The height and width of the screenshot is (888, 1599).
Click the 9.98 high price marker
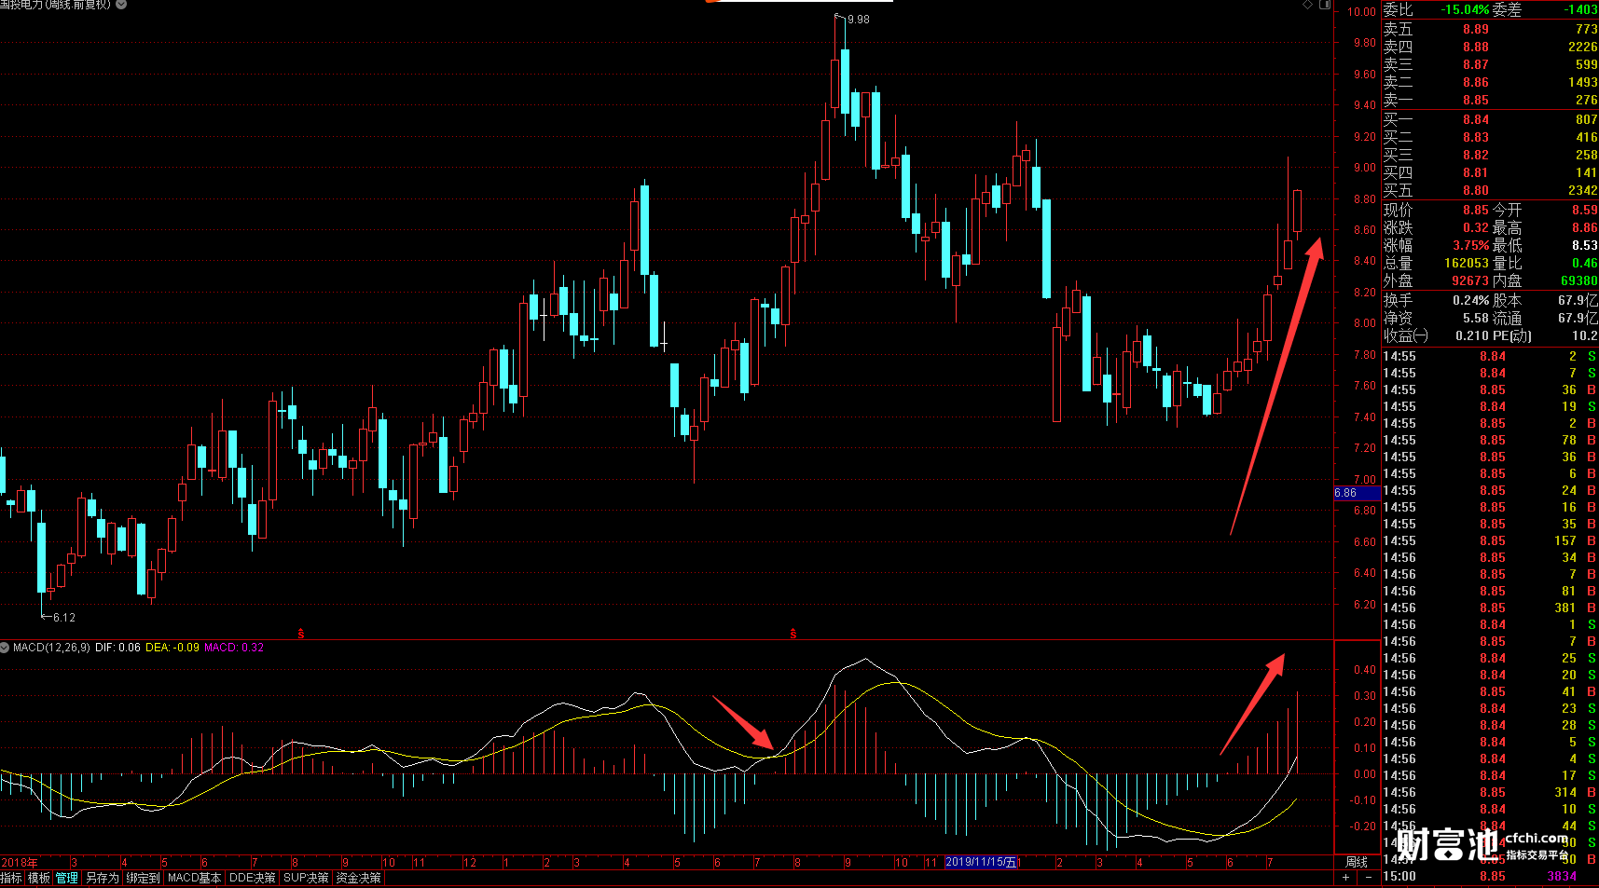pyautogui.click(x=857, y=19)
